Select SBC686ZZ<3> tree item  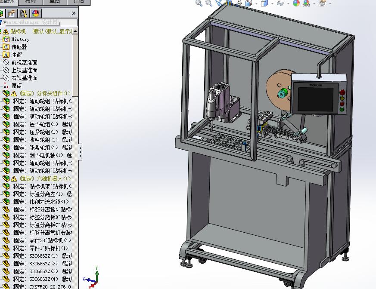pyautogui.click(x=42, y=271)
